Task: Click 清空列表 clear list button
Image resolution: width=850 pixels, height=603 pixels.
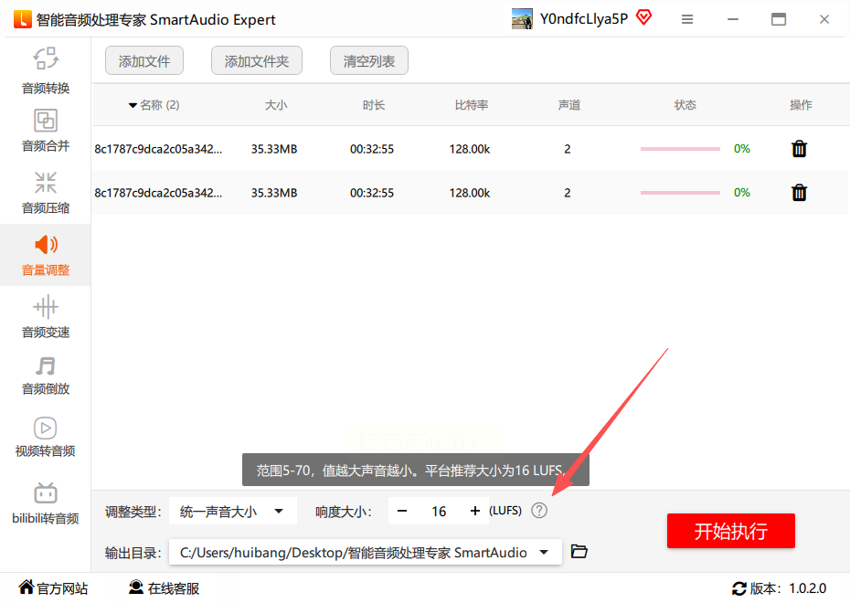Action: coord(368,60)
